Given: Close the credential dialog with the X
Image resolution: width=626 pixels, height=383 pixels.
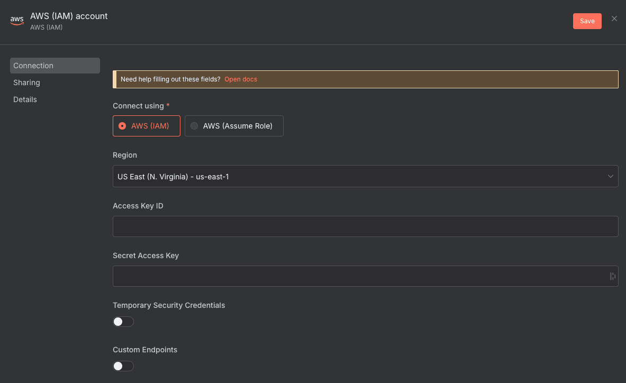Looking at the screenshot, I should click(x=614, y=19).
